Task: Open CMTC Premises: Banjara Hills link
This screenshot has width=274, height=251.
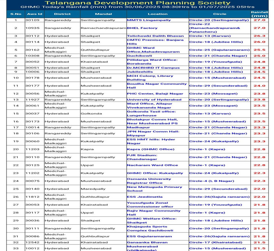Action: pyautogui.click(x=155, y=42)
